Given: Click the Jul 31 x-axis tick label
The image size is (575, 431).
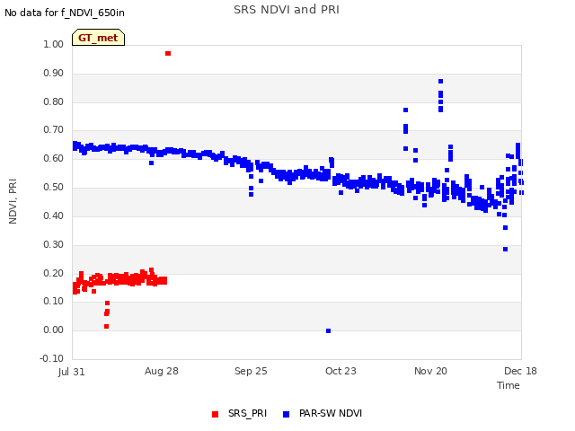Looking at the screenshot, I should coord(72,372).
